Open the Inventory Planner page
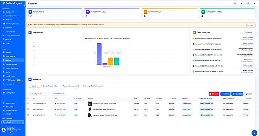The image size is (259, 136). point(12,24)
